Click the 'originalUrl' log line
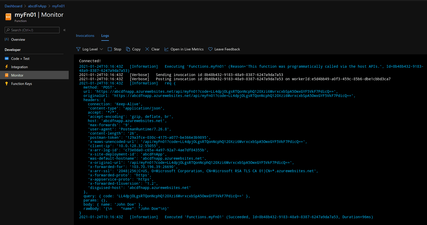Screen dimensions: 427x225 [x=219, y=96]
